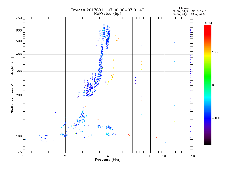227x170 pixels.
Task: Click the '500' height axis label
Action: (x=19, y=41)
